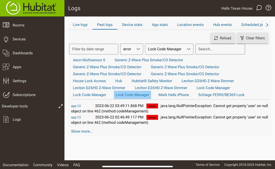Open the Apps section
Image resolution: width=275 pixels, height=169 pixels.
pos(16,67)
